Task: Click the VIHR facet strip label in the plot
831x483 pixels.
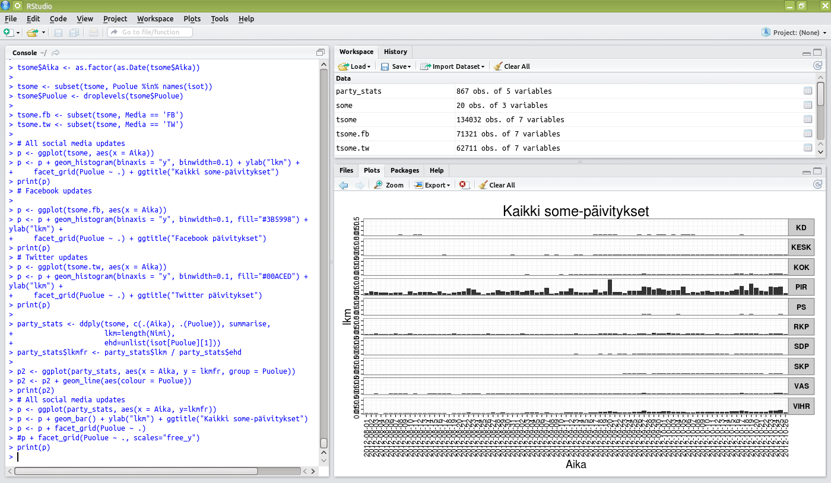Action: pyautogui.click(x=801, y=406)
